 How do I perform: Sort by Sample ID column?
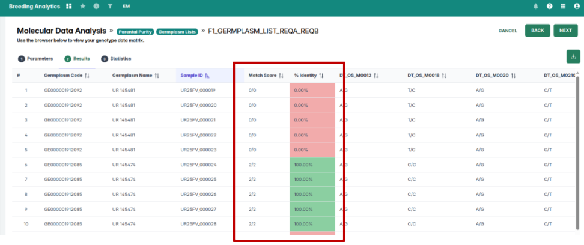tap(207, 76)
